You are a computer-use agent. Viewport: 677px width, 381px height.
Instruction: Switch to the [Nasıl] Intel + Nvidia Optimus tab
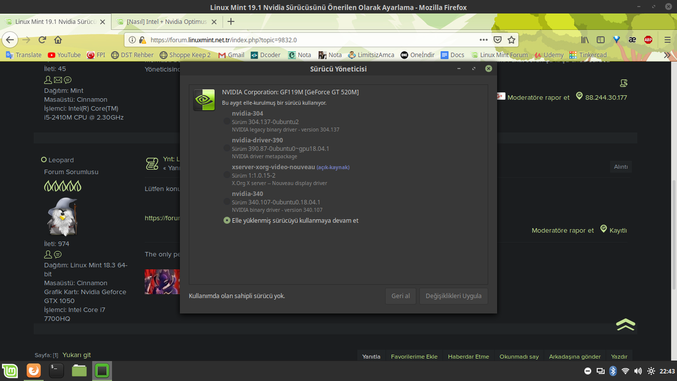pyautogui.click(x=167, y=22)
